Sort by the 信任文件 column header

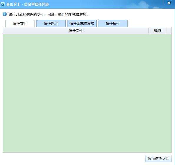point(76,30)
